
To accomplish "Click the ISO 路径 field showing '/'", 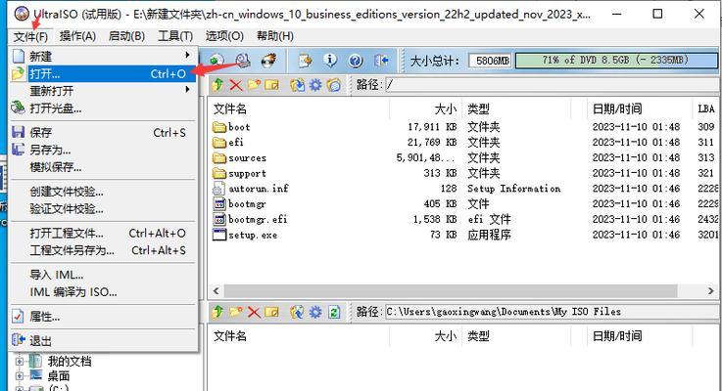I will click(554, 84).
